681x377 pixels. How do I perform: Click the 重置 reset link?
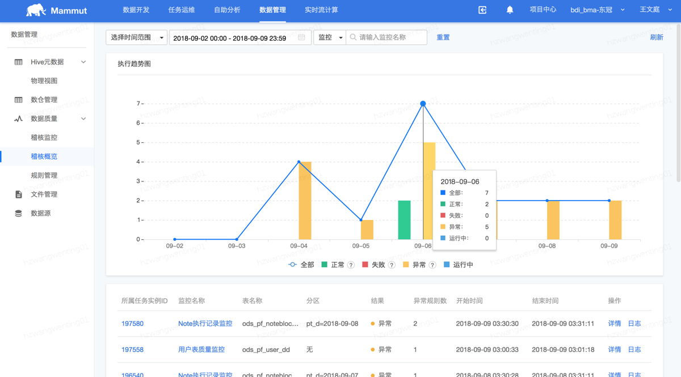click(443, 37)
